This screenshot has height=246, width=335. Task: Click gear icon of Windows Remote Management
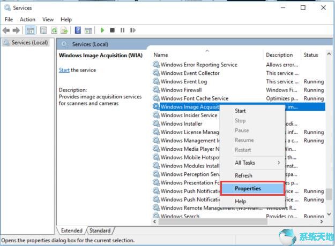click(x=156, y=207)
